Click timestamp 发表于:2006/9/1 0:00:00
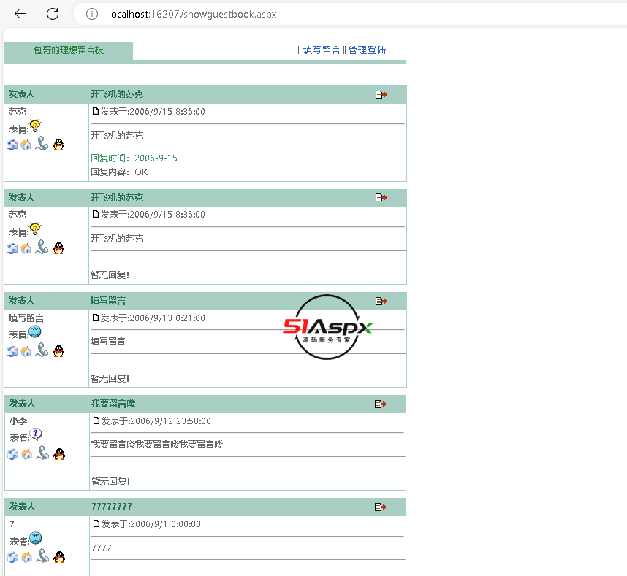 [x=151, y=524]
